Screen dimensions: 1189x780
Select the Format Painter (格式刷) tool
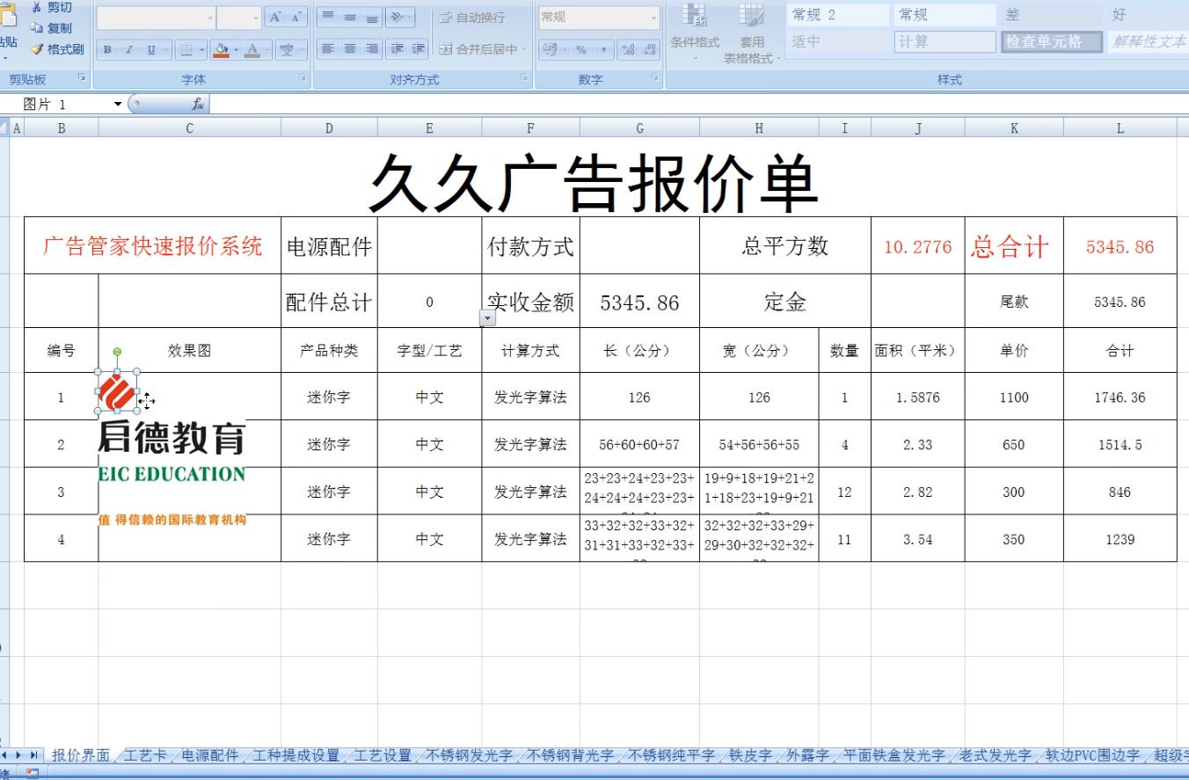[57, 49]
